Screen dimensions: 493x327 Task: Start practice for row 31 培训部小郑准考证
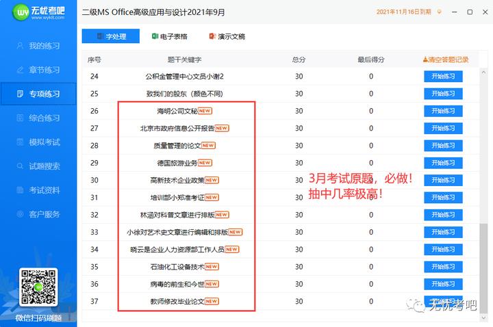pyautogui.click(x=443, y=197)
